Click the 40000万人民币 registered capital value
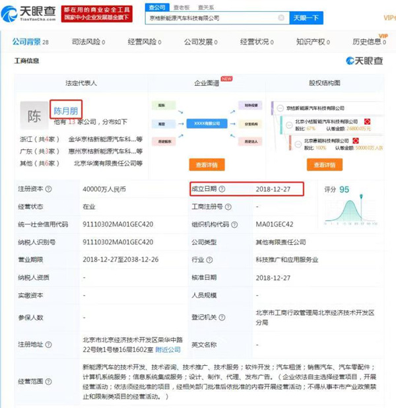 click(104, 189)
